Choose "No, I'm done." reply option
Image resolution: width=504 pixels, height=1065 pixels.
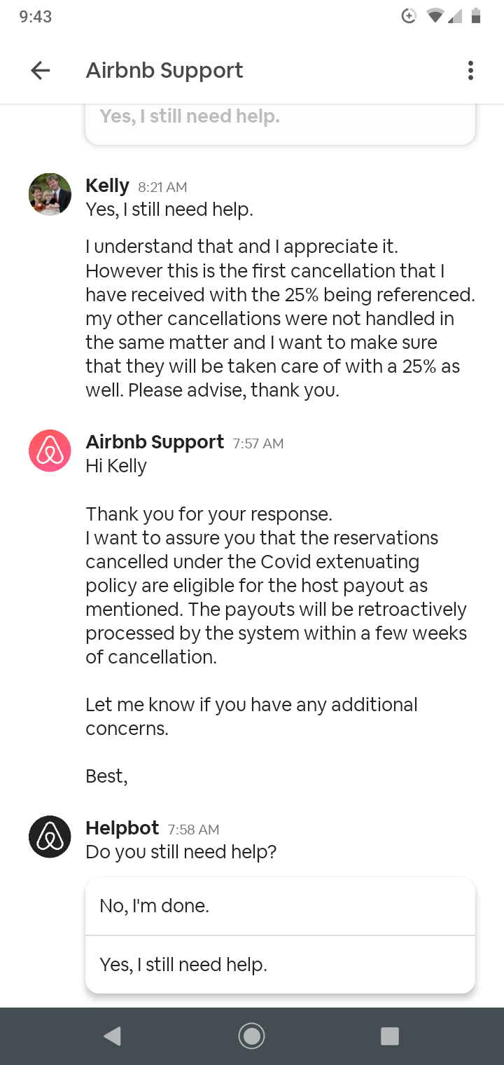click(x=280, y=906)
